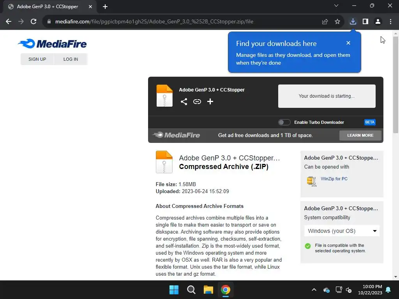The width and height of the screenshot is (399, 299).
Task: Open the clock showing 10:00 PM
Action: (370, 290)
